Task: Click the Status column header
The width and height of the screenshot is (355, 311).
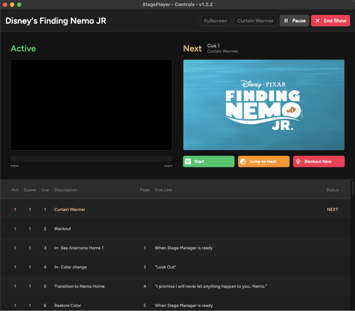Action: point(332,190)
